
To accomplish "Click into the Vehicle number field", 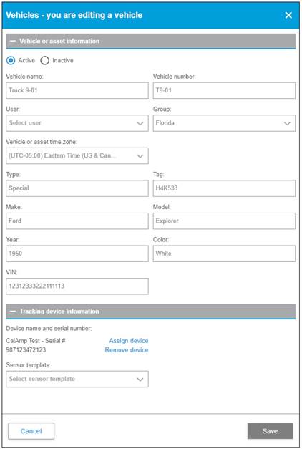I will point(224,90).
